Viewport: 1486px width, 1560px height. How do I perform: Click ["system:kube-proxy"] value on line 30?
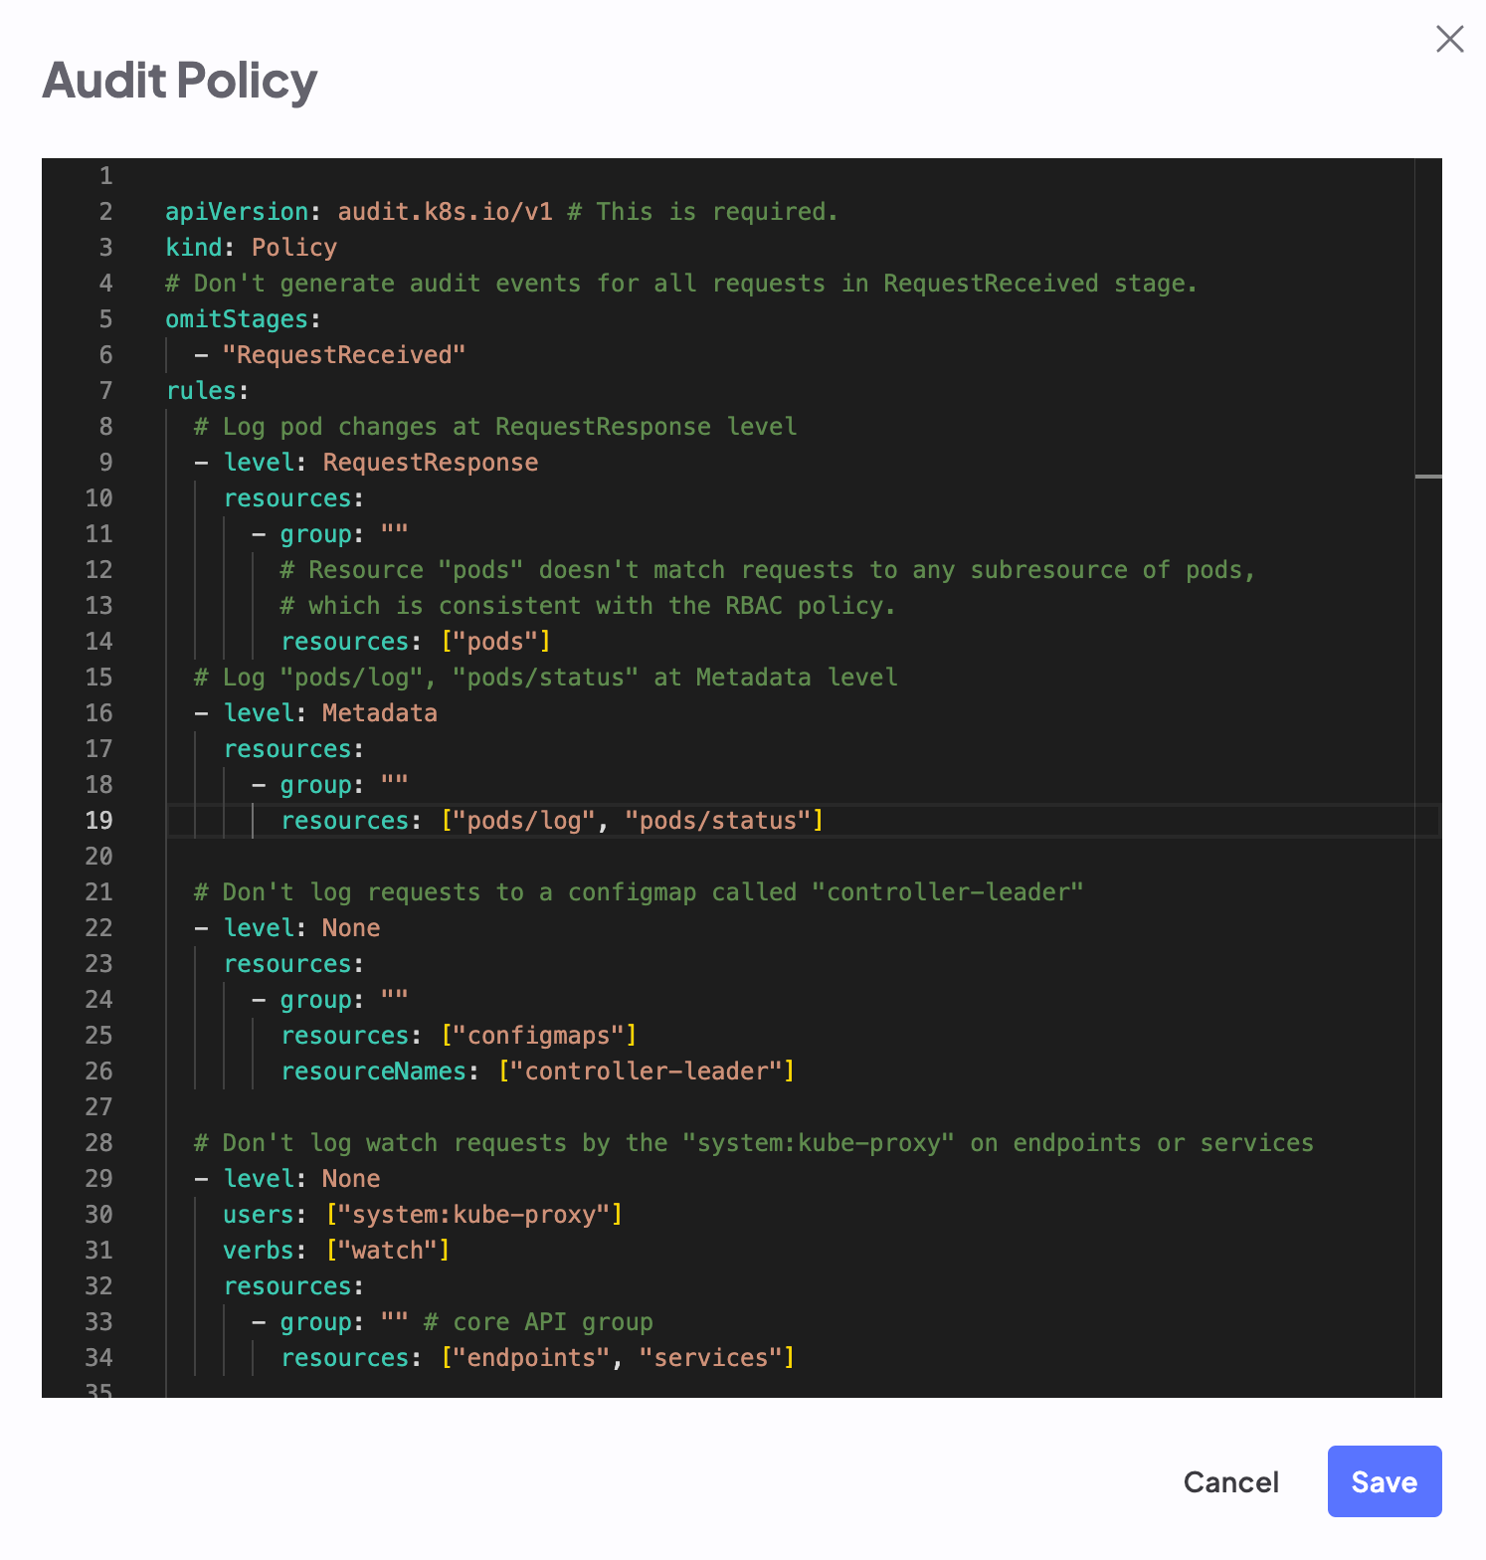[474, 1215]
